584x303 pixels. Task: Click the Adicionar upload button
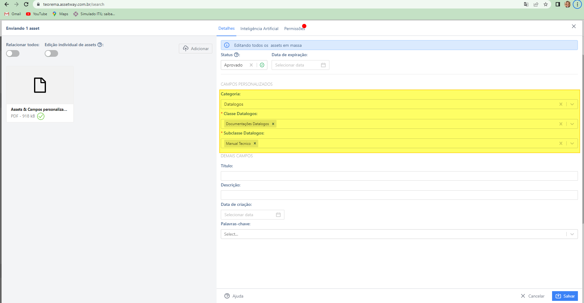coord(196,49)
